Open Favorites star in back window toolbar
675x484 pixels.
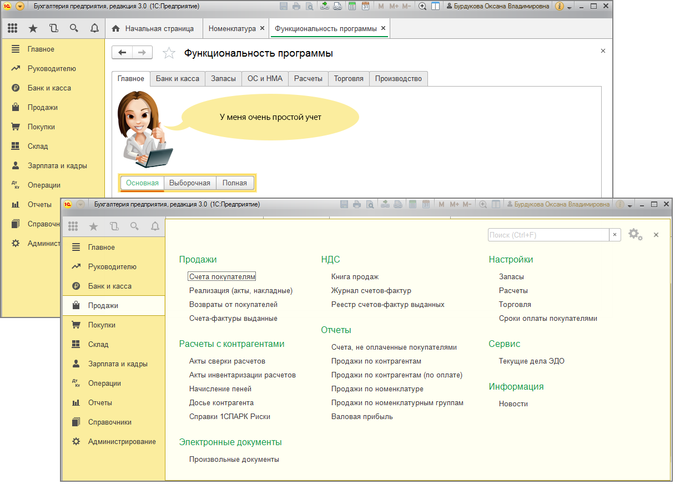[x=33, y=28]
